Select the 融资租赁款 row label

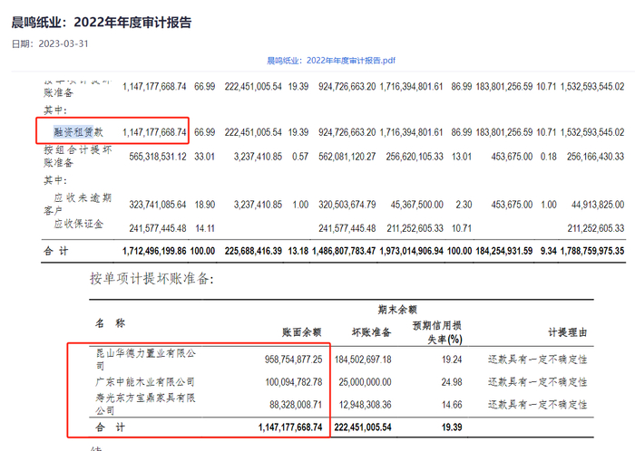coord(79,132)
